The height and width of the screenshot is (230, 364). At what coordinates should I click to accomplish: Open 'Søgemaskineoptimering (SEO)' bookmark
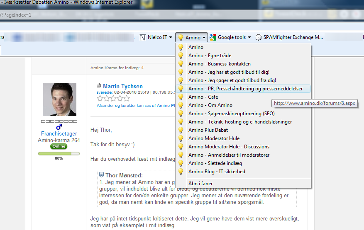243,114
